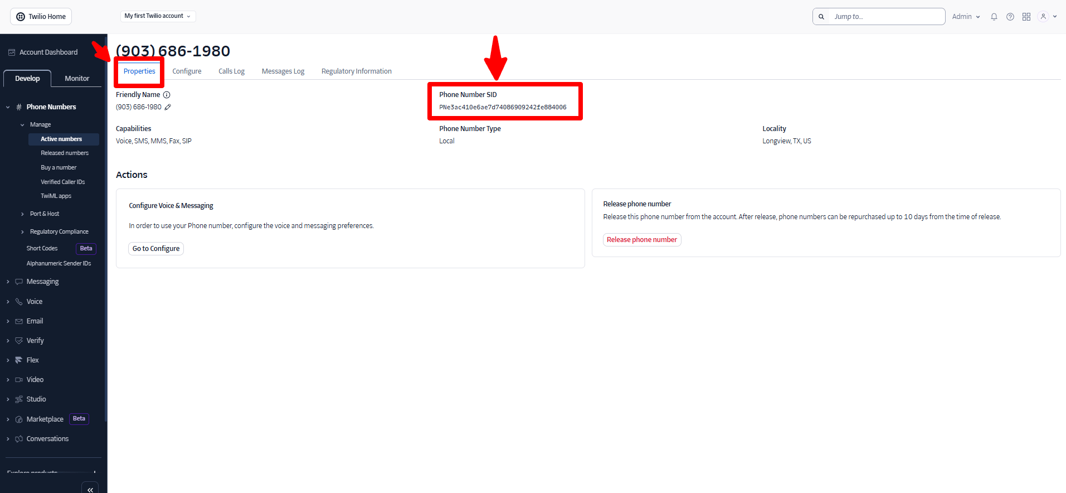Switch to the Configure tab

point(187,71)
